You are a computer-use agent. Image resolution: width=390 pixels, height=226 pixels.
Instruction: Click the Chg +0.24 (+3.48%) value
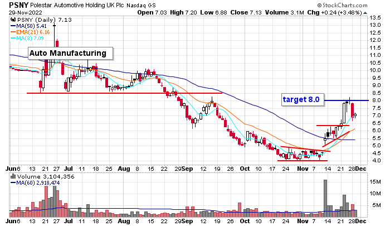(x=334, y=12)
